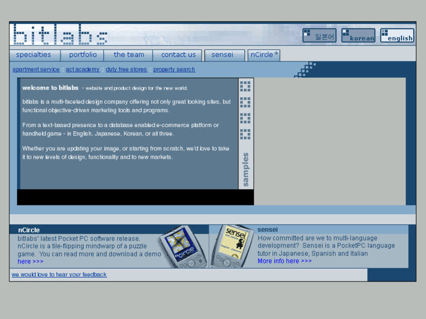Switch site language to korean
Screen dimensions: 426x319
(359, 36)
